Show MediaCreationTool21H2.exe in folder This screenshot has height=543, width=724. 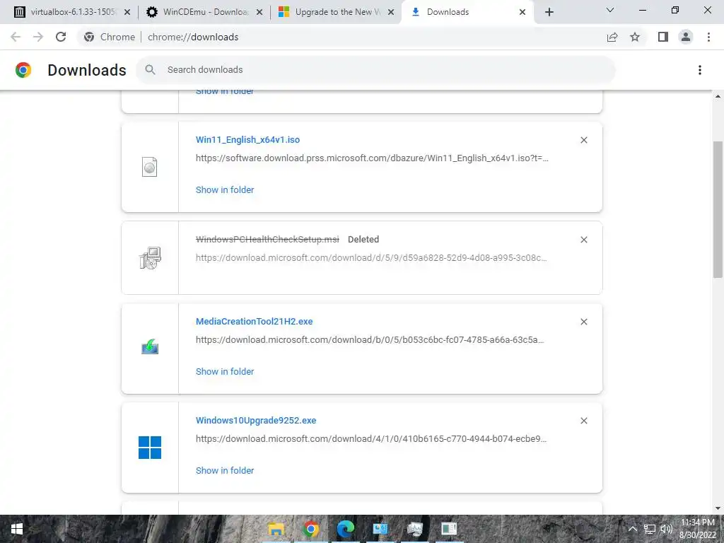pyautogui.click(x=225, y=372)
